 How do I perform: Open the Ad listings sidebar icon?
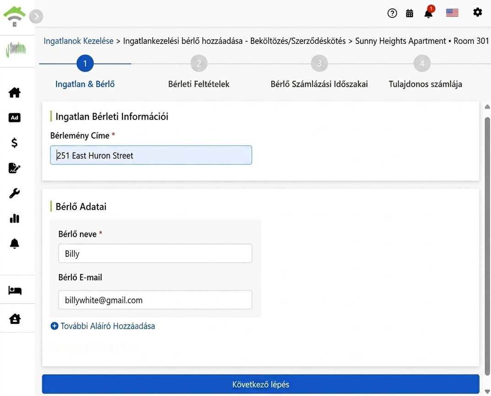(14, 118)
